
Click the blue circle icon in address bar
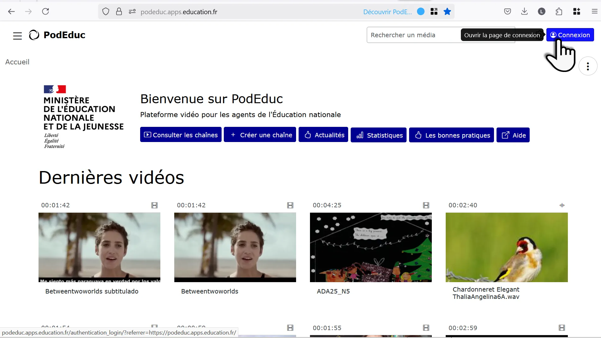421,12
